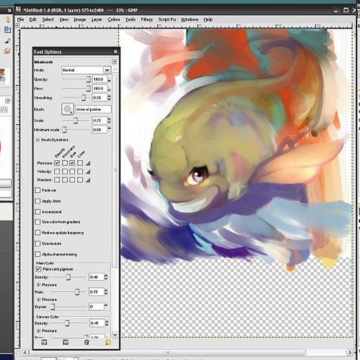Click the brush name text field
The width and height of the screenshot is (360, 360).
click(93, 109)
